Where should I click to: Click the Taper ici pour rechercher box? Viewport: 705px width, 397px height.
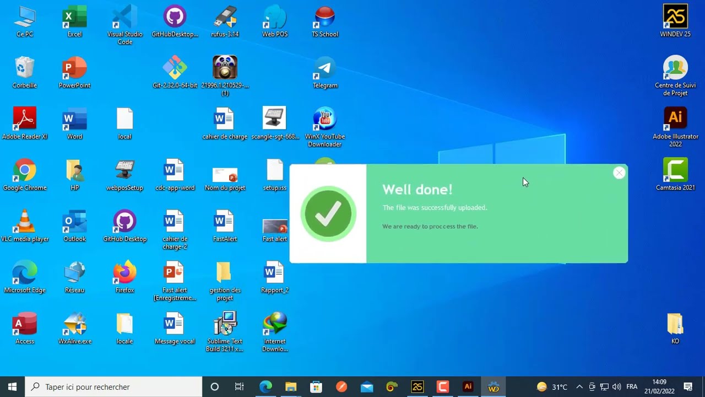pos(114,387)
